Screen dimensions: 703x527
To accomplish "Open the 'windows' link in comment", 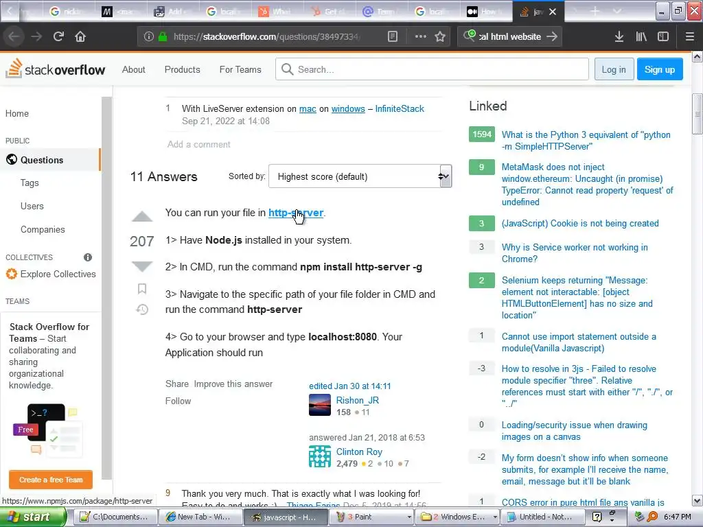I will 348,108.
